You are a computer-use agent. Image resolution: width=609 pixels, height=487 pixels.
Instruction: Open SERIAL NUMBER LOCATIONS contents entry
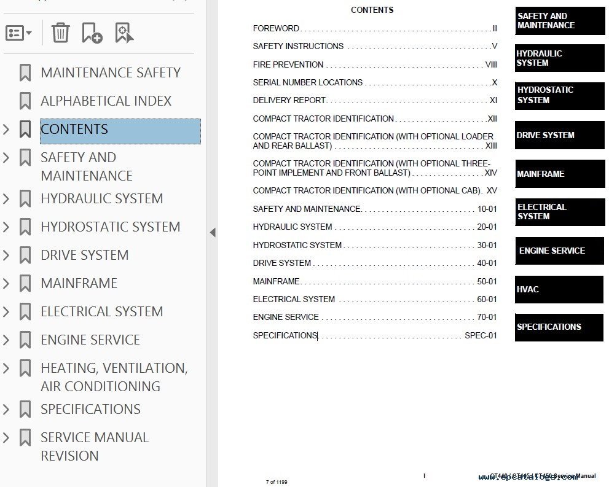tap(307, 82)
